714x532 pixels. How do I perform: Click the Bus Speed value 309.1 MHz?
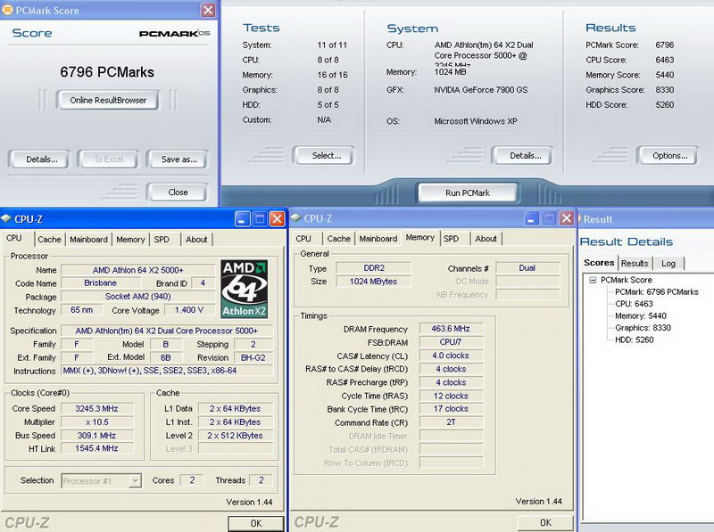[97, 436]
